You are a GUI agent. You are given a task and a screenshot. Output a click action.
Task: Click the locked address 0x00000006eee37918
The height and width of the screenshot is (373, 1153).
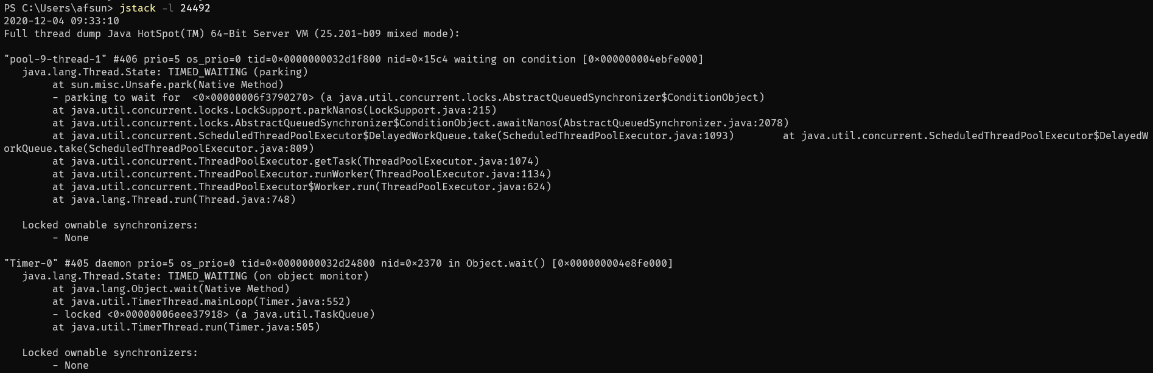(168, 314)
